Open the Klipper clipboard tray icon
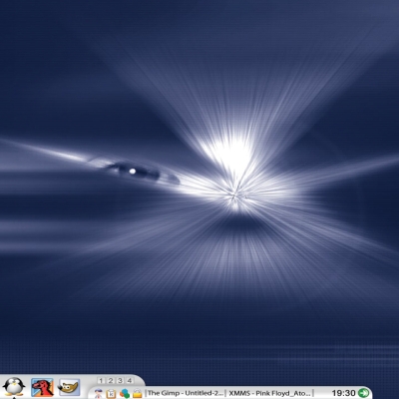 point(111,394)
